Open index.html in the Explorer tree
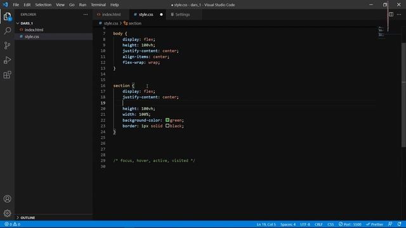The image size is (406, 228). [x=34, y=30]
